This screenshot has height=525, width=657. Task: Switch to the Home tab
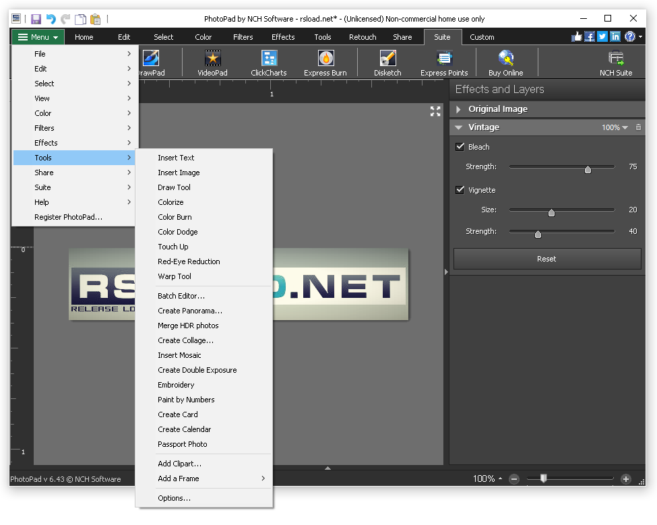click(x=84, y=37)
